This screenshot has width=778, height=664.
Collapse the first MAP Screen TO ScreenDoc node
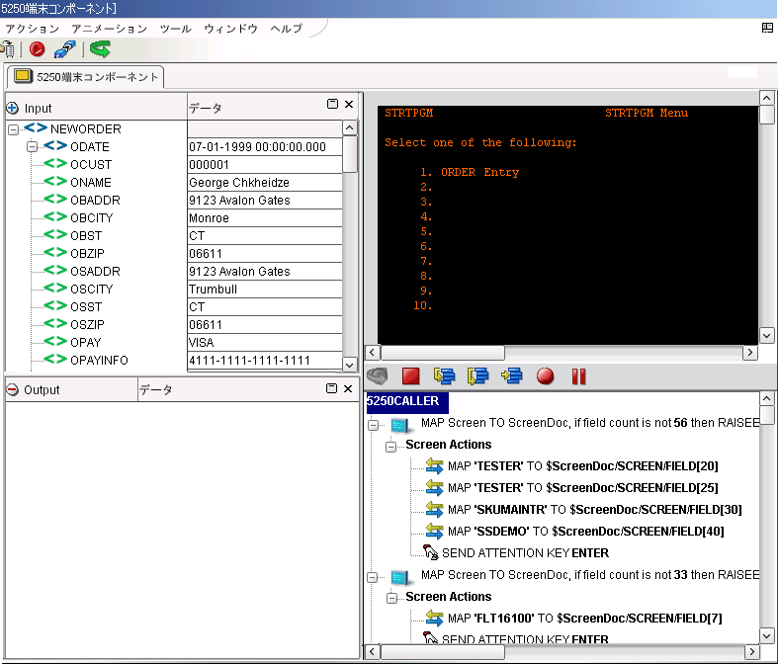(374, 426)
